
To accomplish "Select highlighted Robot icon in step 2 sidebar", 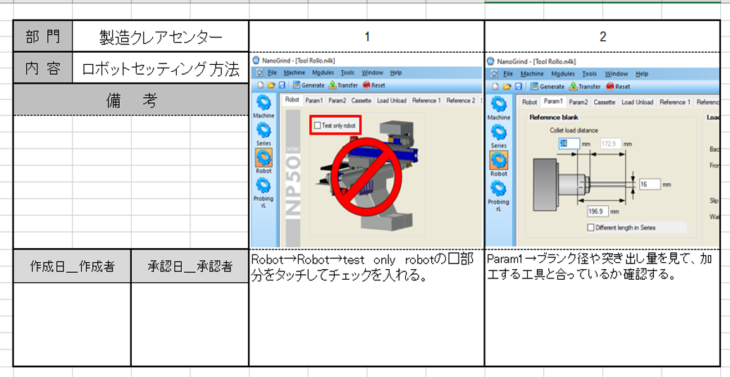I will click(498, 160).
